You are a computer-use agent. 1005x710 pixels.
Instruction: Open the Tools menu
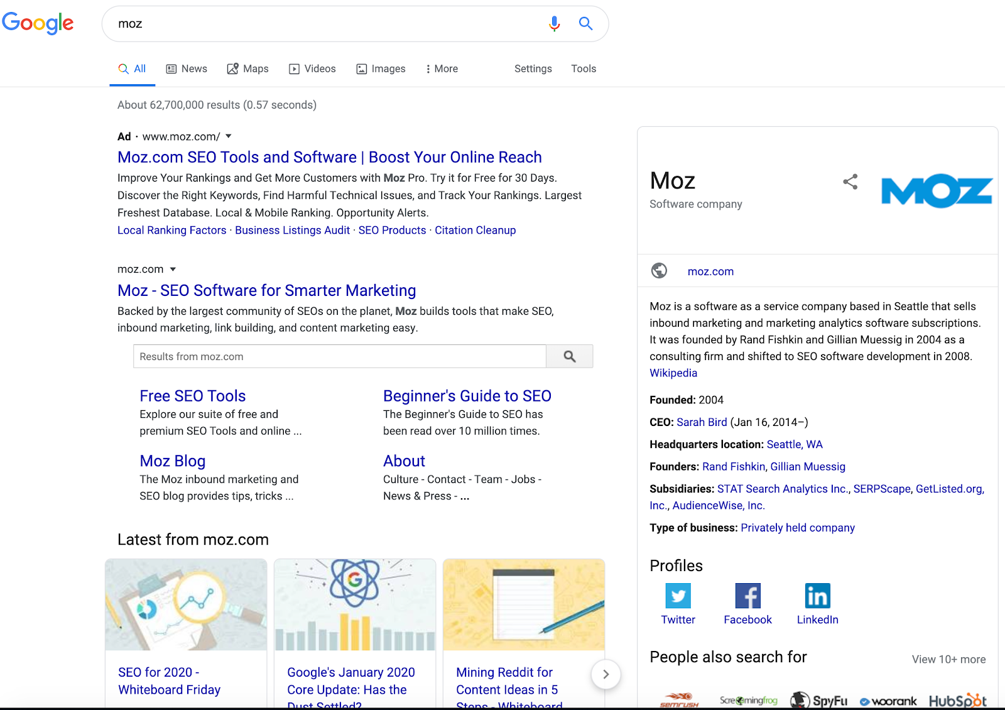click(x=583, y=69)
